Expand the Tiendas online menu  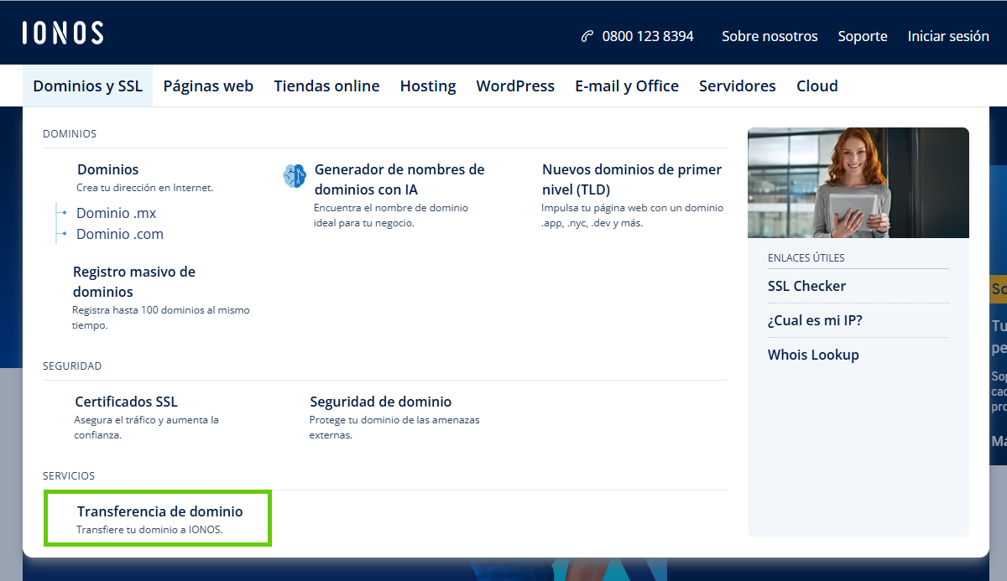pos(326,85)
